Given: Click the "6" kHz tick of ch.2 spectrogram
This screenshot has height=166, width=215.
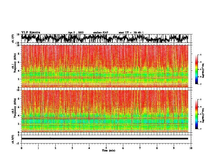Looking at the screenshot, I should coord(19,107).
